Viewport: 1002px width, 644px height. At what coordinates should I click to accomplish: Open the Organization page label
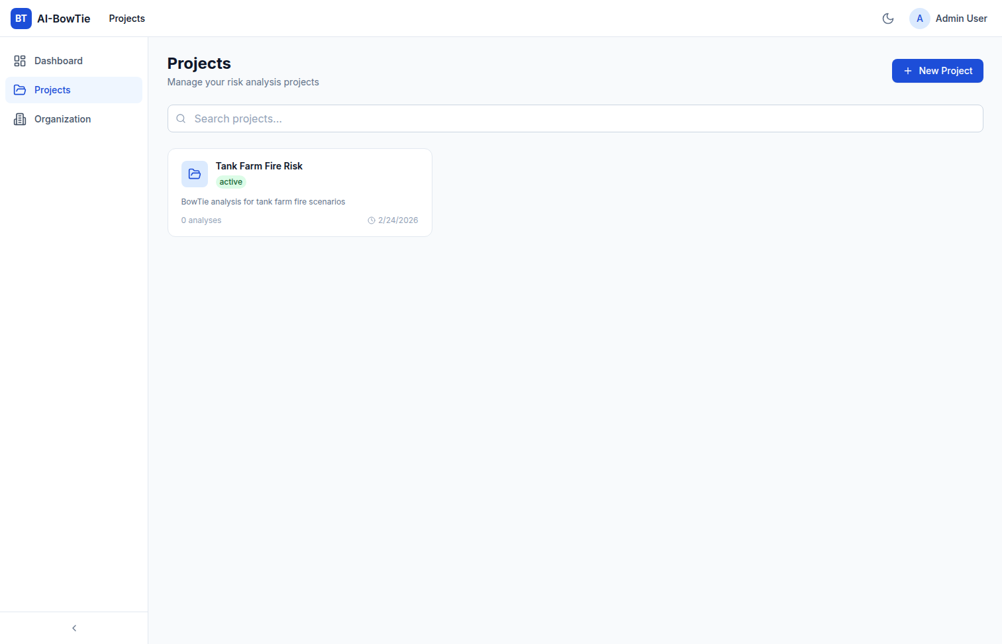pyautogui.click(x=62, y=119)
